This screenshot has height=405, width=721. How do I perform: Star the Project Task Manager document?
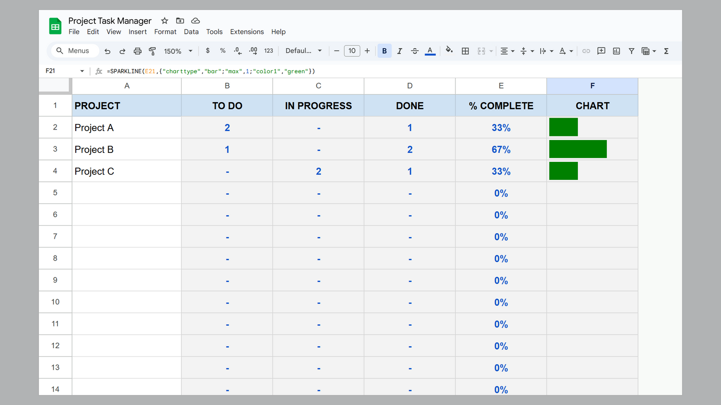pyautogui.click(x=165, y=21)
